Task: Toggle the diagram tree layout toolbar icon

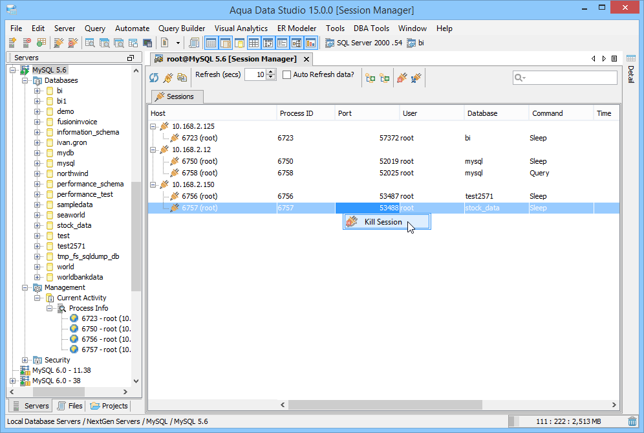Action: 297,42
